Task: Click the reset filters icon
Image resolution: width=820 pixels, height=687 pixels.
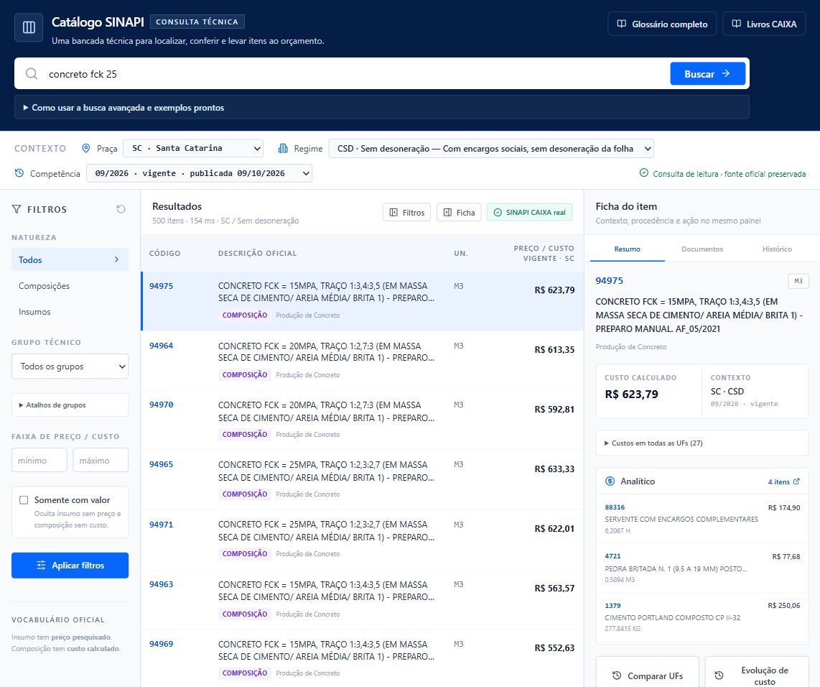Action: click(121, 209)
